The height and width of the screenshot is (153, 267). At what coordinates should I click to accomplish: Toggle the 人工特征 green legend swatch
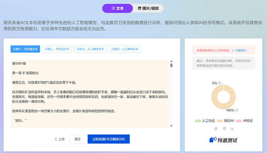[198, 121]
